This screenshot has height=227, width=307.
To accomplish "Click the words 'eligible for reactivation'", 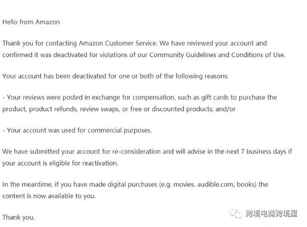I will [x=83, y=163].
